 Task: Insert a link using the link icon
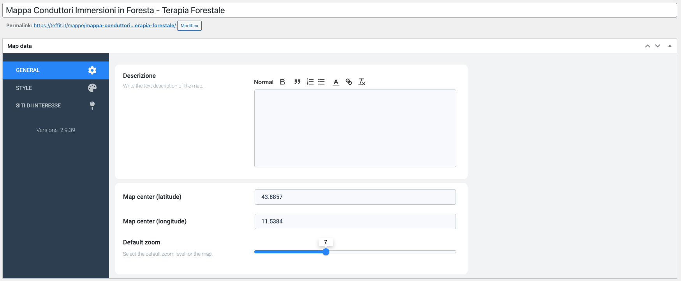pos(349,82)
